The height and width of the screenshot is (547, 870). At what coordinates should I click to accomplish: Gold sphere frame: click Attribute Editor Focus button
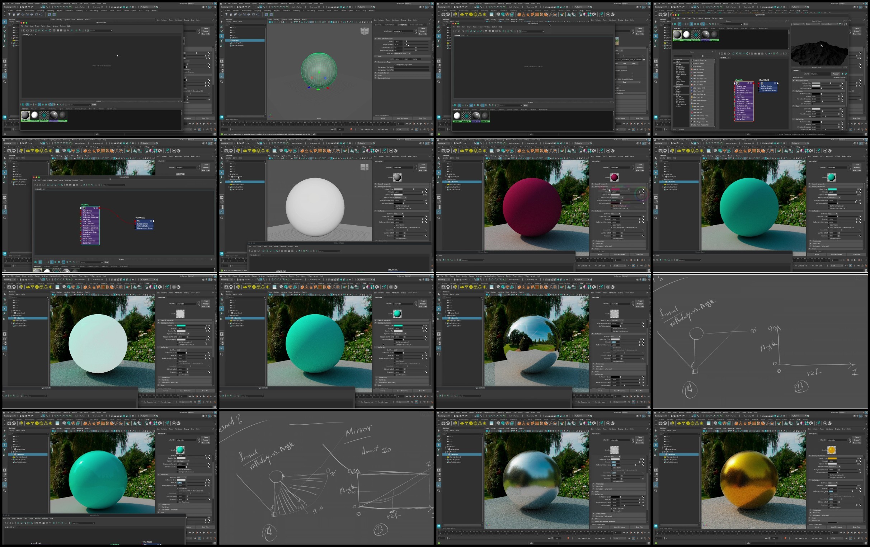pyautogui.click(x=857, y=437)
